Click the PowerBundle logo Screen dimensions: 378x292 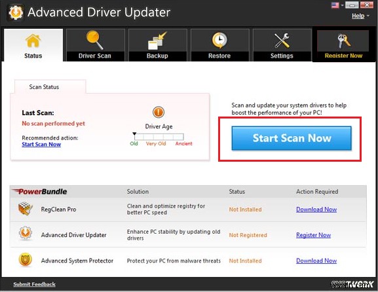point(39,192)
